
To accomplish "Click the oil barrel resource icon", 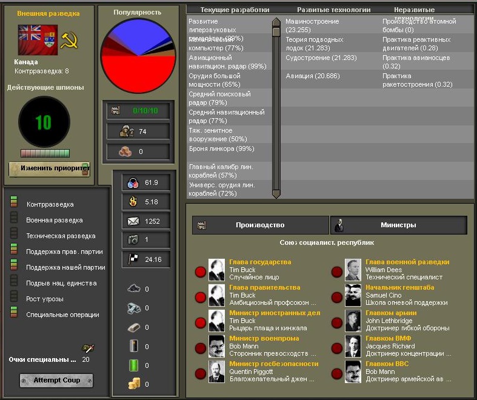I will pos(134,346).
